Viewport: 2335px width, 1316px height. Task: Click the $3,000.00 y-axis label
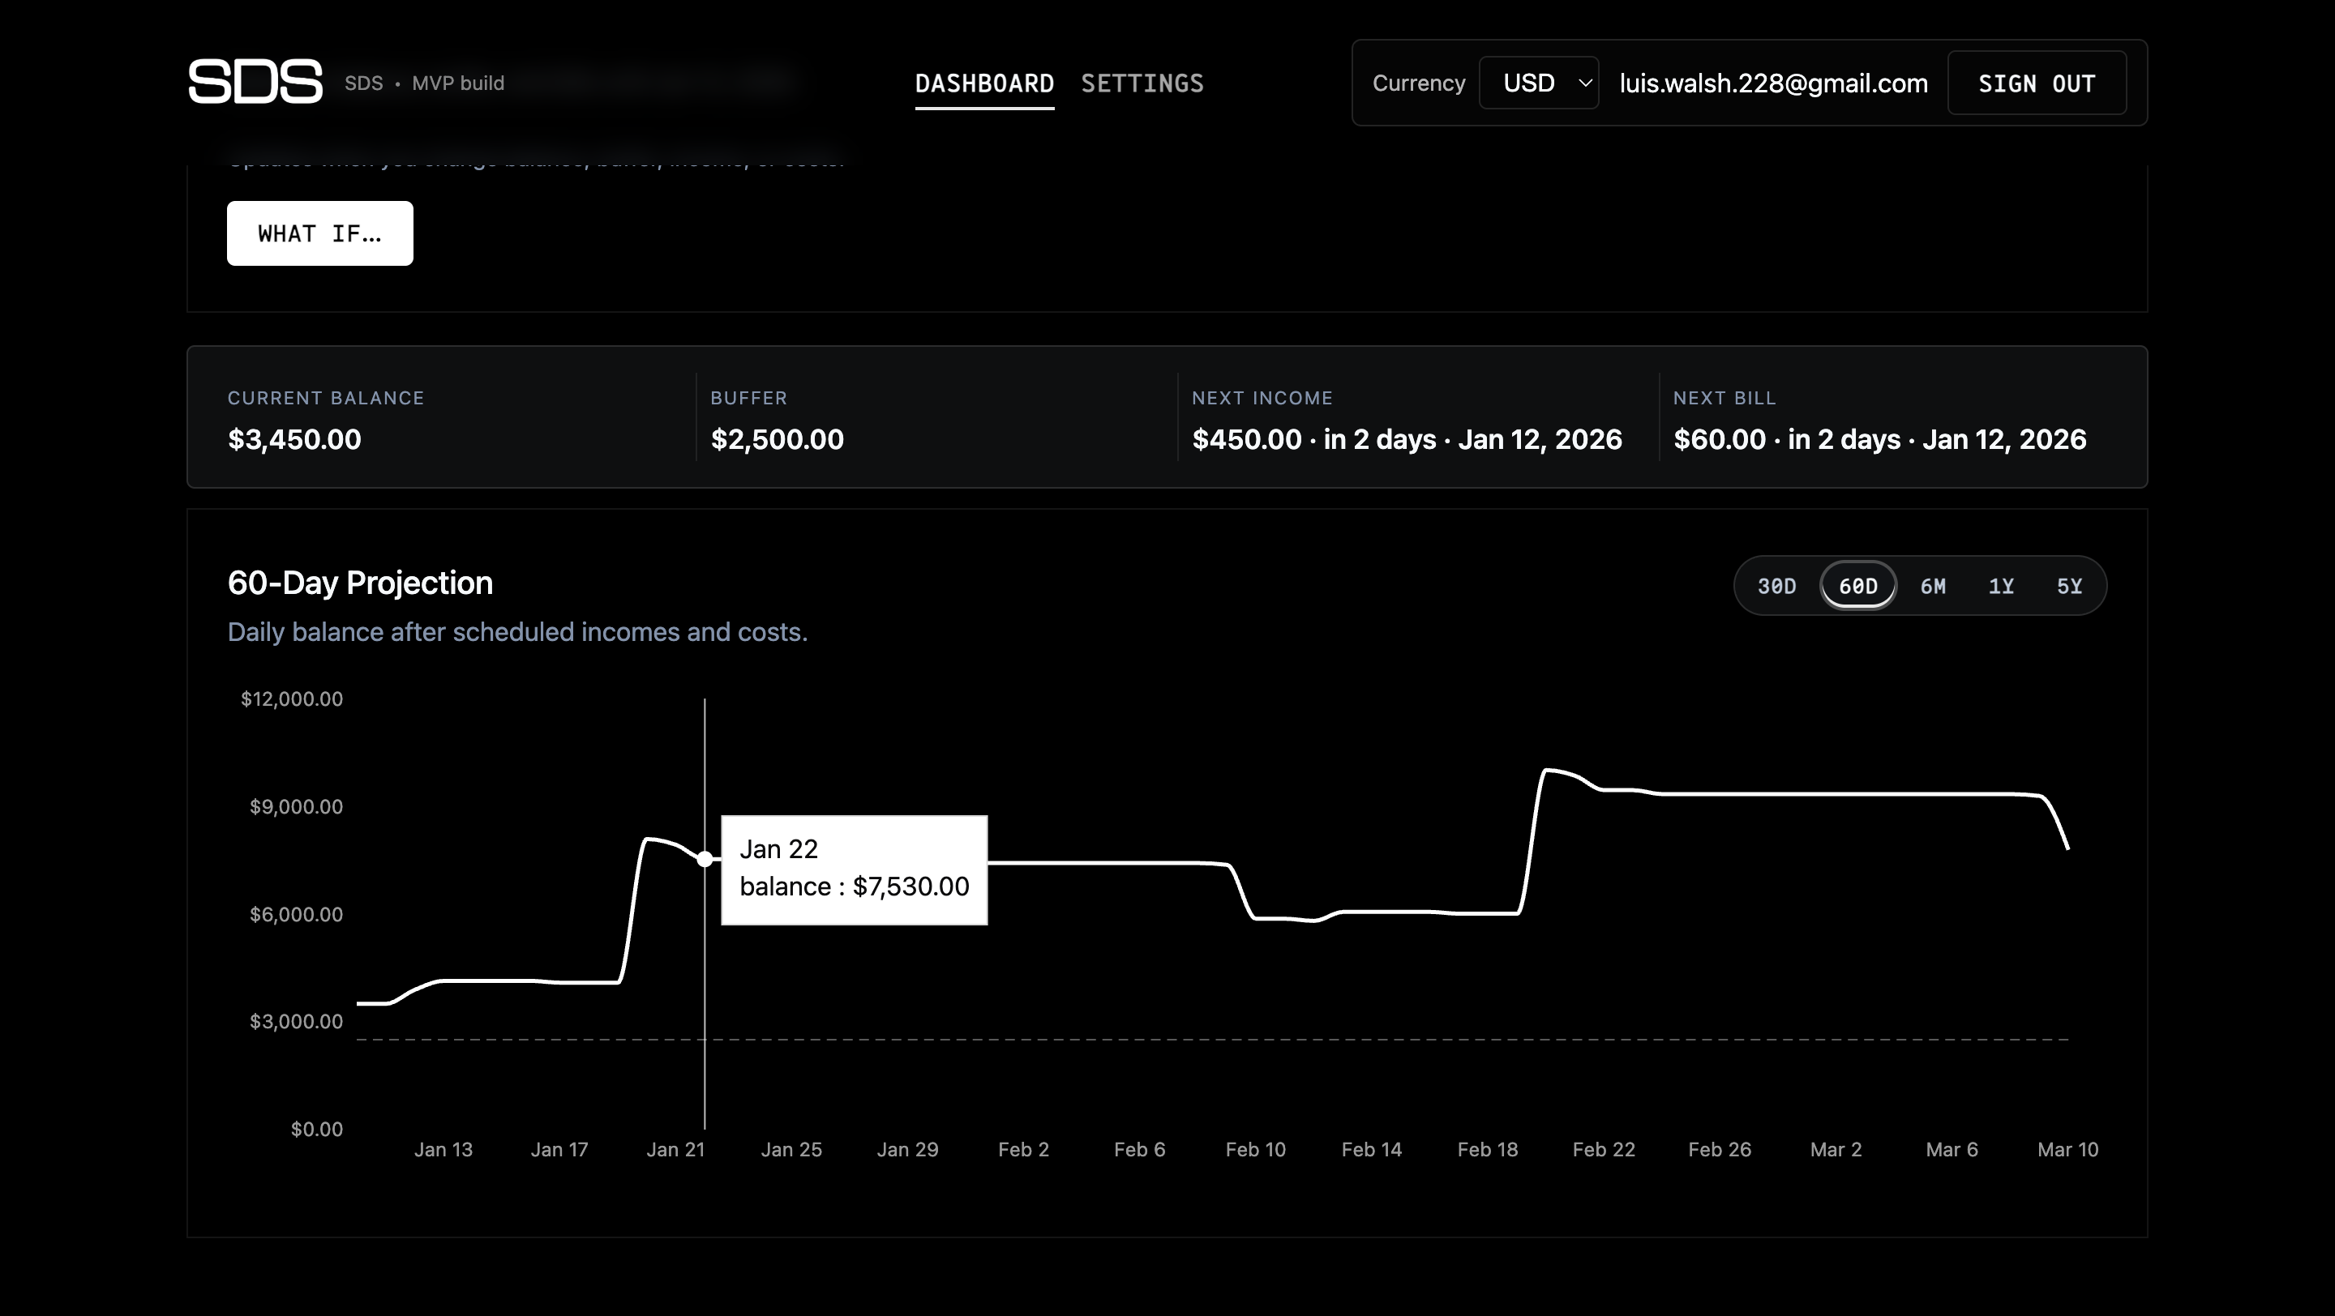coord(295,1021)
